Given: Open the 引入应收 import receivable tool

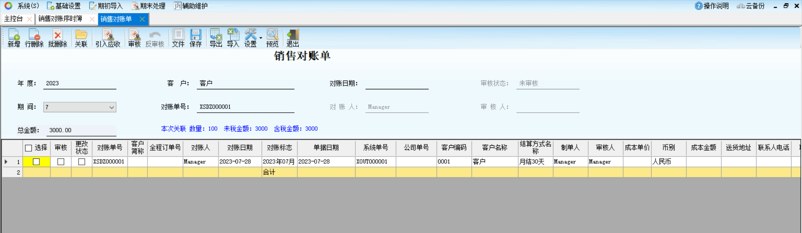Looking at the screenshot, I should click(x=108, y=38).
